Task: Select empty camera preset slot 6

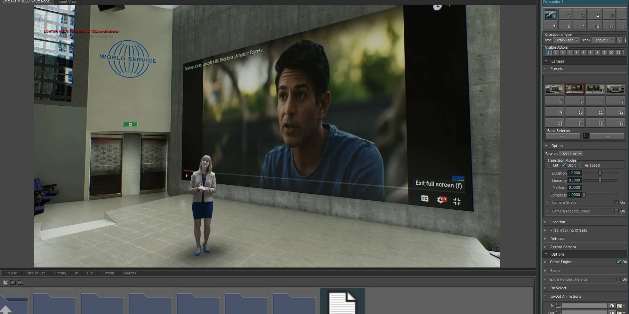Action: pos(574,100)
